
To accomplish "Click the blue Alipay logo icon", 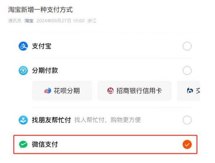I will pyautogui.click(x=23, y=46).
